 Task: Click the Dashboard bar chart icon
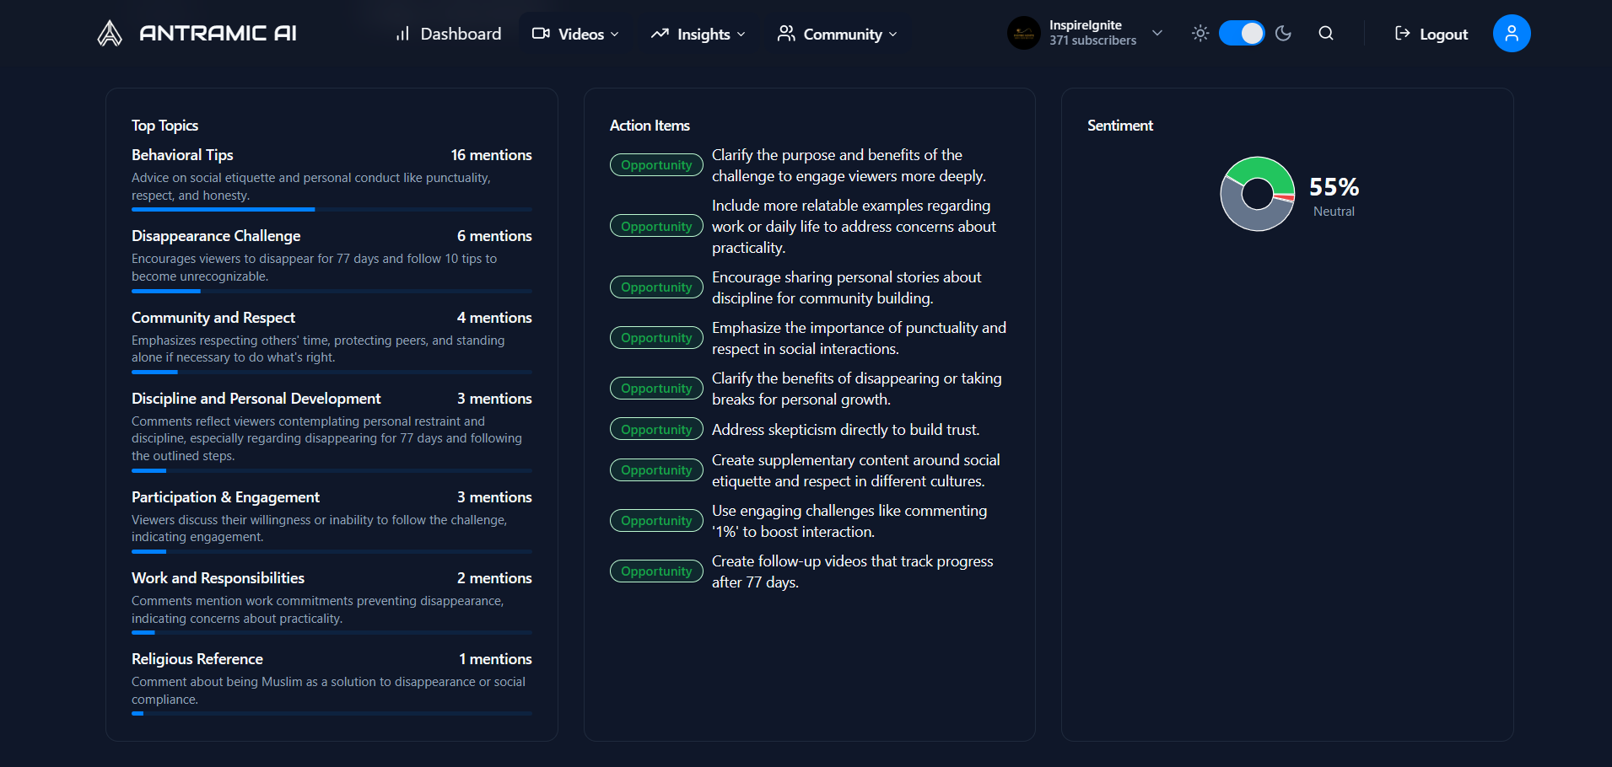[402, 34]
